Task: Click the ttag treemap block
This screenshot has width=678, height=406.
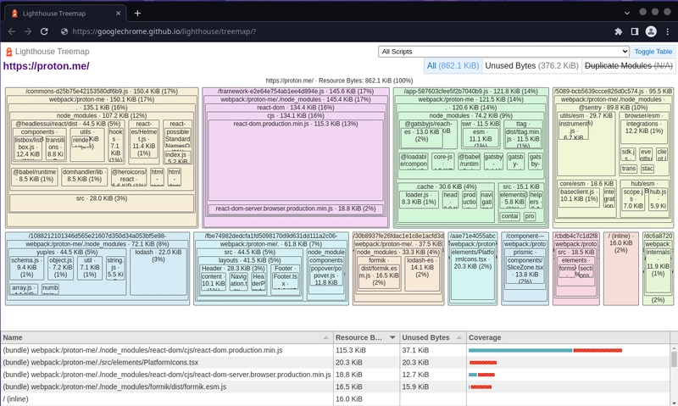Action: point(523,124)
